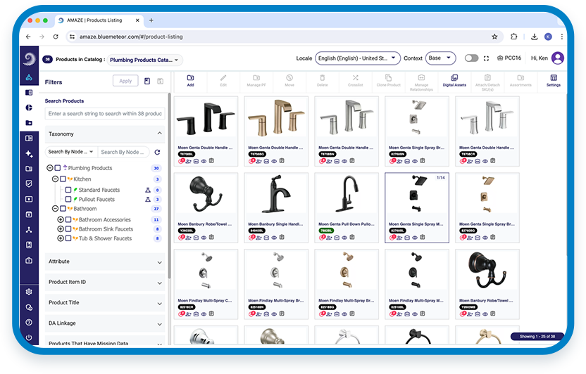Click the pie chart icon in the sidebar
Image resolution: width=586 pixels, height=374 pixels.
[29, 108]
